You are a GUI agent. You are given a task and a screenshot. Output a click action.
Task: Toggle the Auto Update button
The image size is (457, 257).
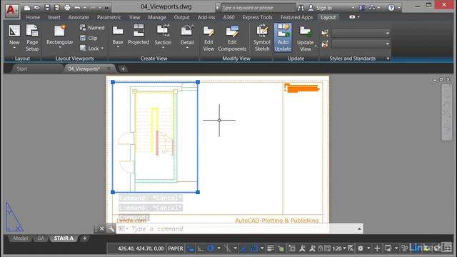click(283, 38)
